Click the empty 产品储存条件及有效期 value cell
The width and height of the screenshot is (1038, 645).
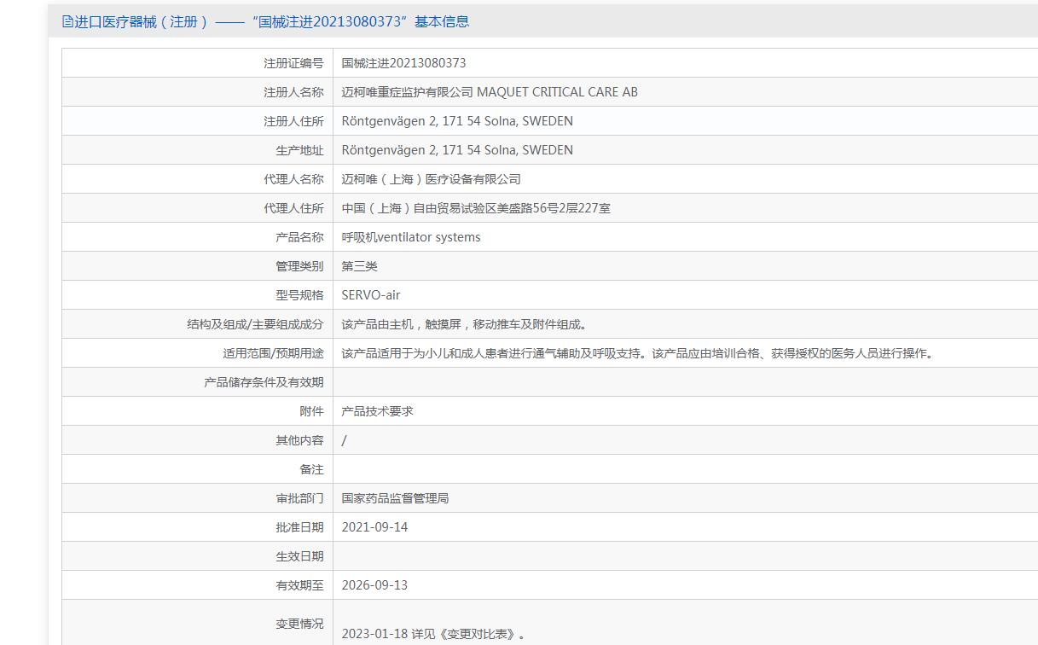(x=686, y=382)
